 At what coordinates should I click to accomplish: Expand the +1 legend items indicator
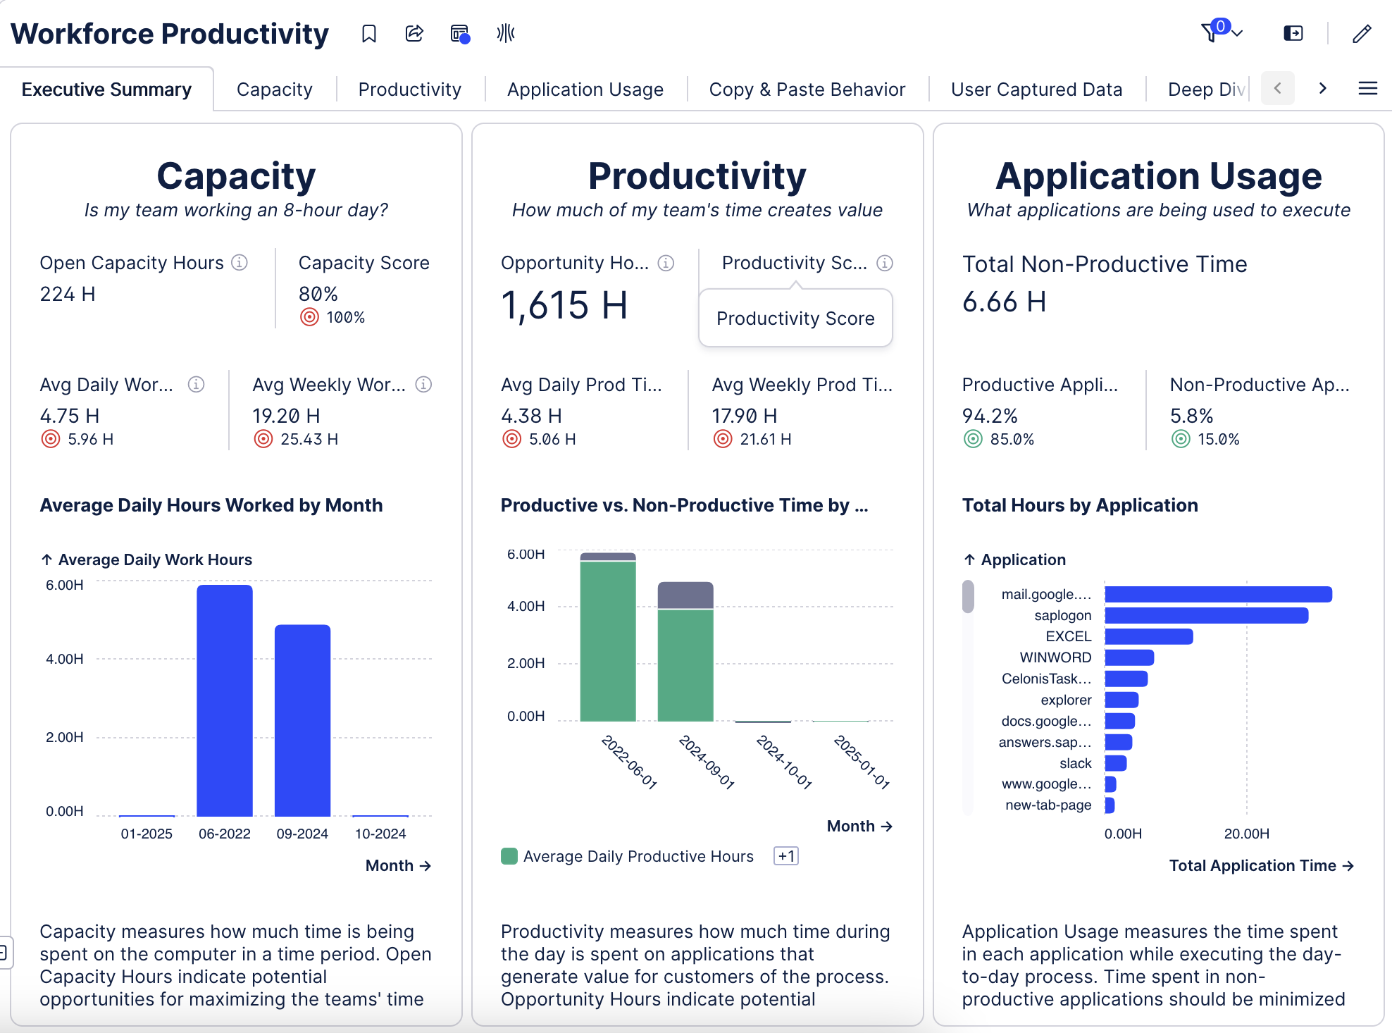(785, 856)
